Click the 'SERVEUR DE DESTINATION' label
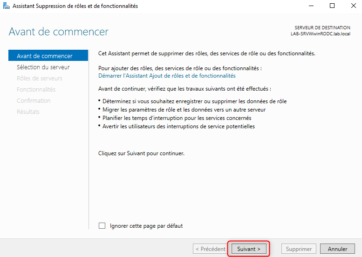This screenshot has height=257, width=362. [322, 27]
